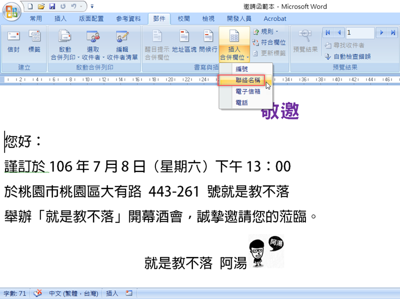The image size is (400, 299).
Task: Open the Office button menu
Action: [11, 11]
